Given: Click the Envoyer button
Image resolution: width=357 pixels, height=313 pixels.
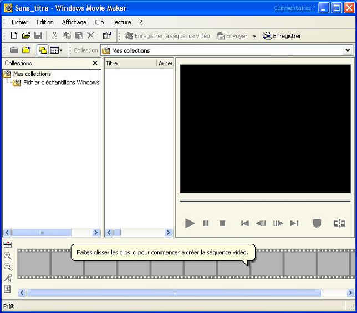Looking at the screenshot, I should coord(232,35).
